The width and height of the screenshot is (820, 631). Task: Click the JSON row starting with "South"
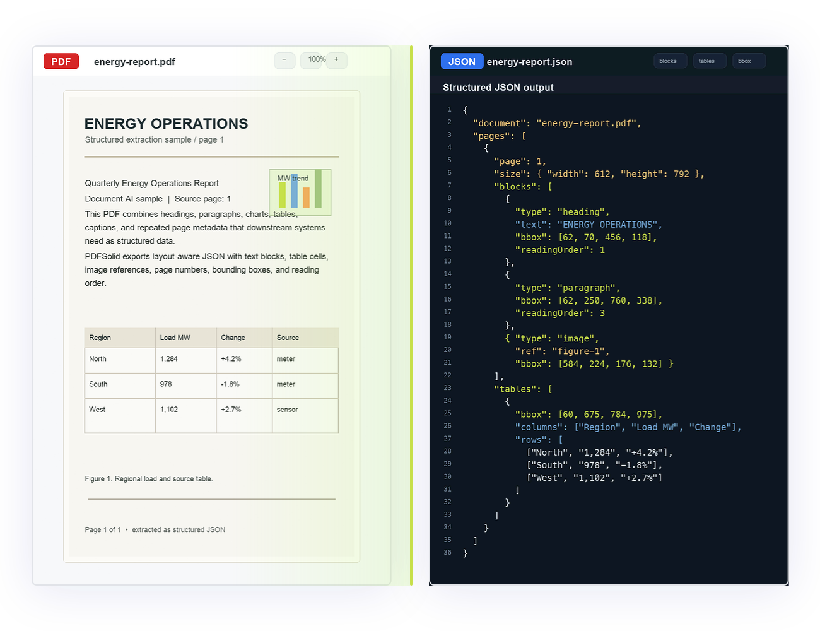pyautogui.click(x=595, y=465)
